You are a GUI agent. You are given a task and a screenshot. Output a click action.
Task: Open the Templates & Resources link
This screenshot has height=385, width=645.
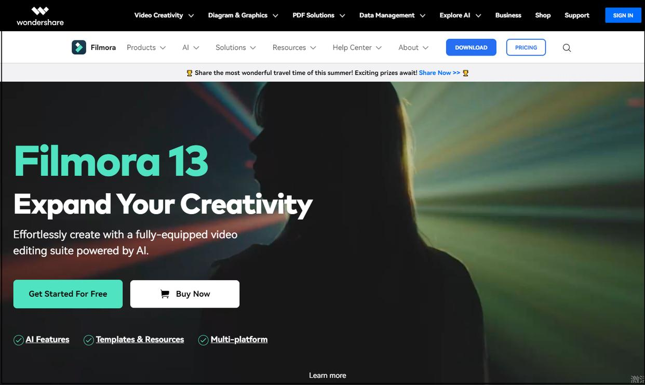140,339
